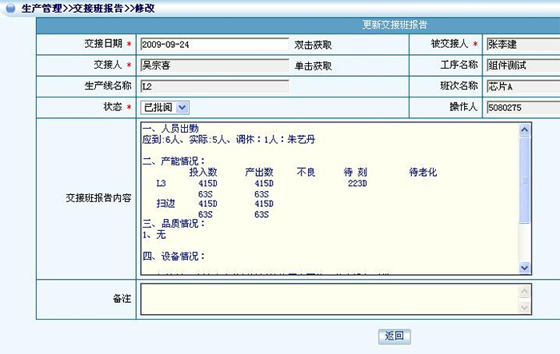Focus the 交接日期 date field
This screenshot has width=560, height=354.
click(214, 45)
